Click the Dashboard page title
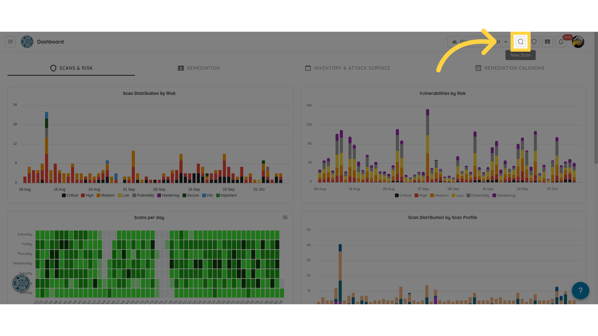 point(50,42)
